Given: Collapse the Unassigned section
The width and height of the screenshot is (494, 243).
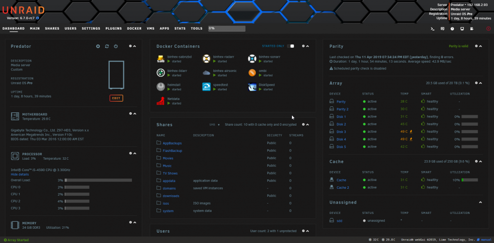Looking at the screenshot, I should (x=481, y=202).
